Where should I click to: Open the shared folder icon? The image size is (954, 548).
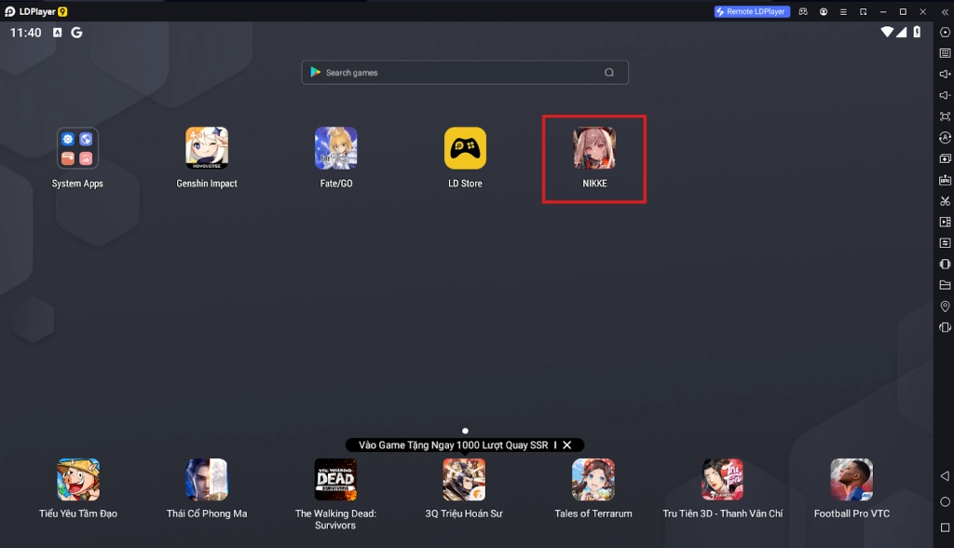coord(945,285)
